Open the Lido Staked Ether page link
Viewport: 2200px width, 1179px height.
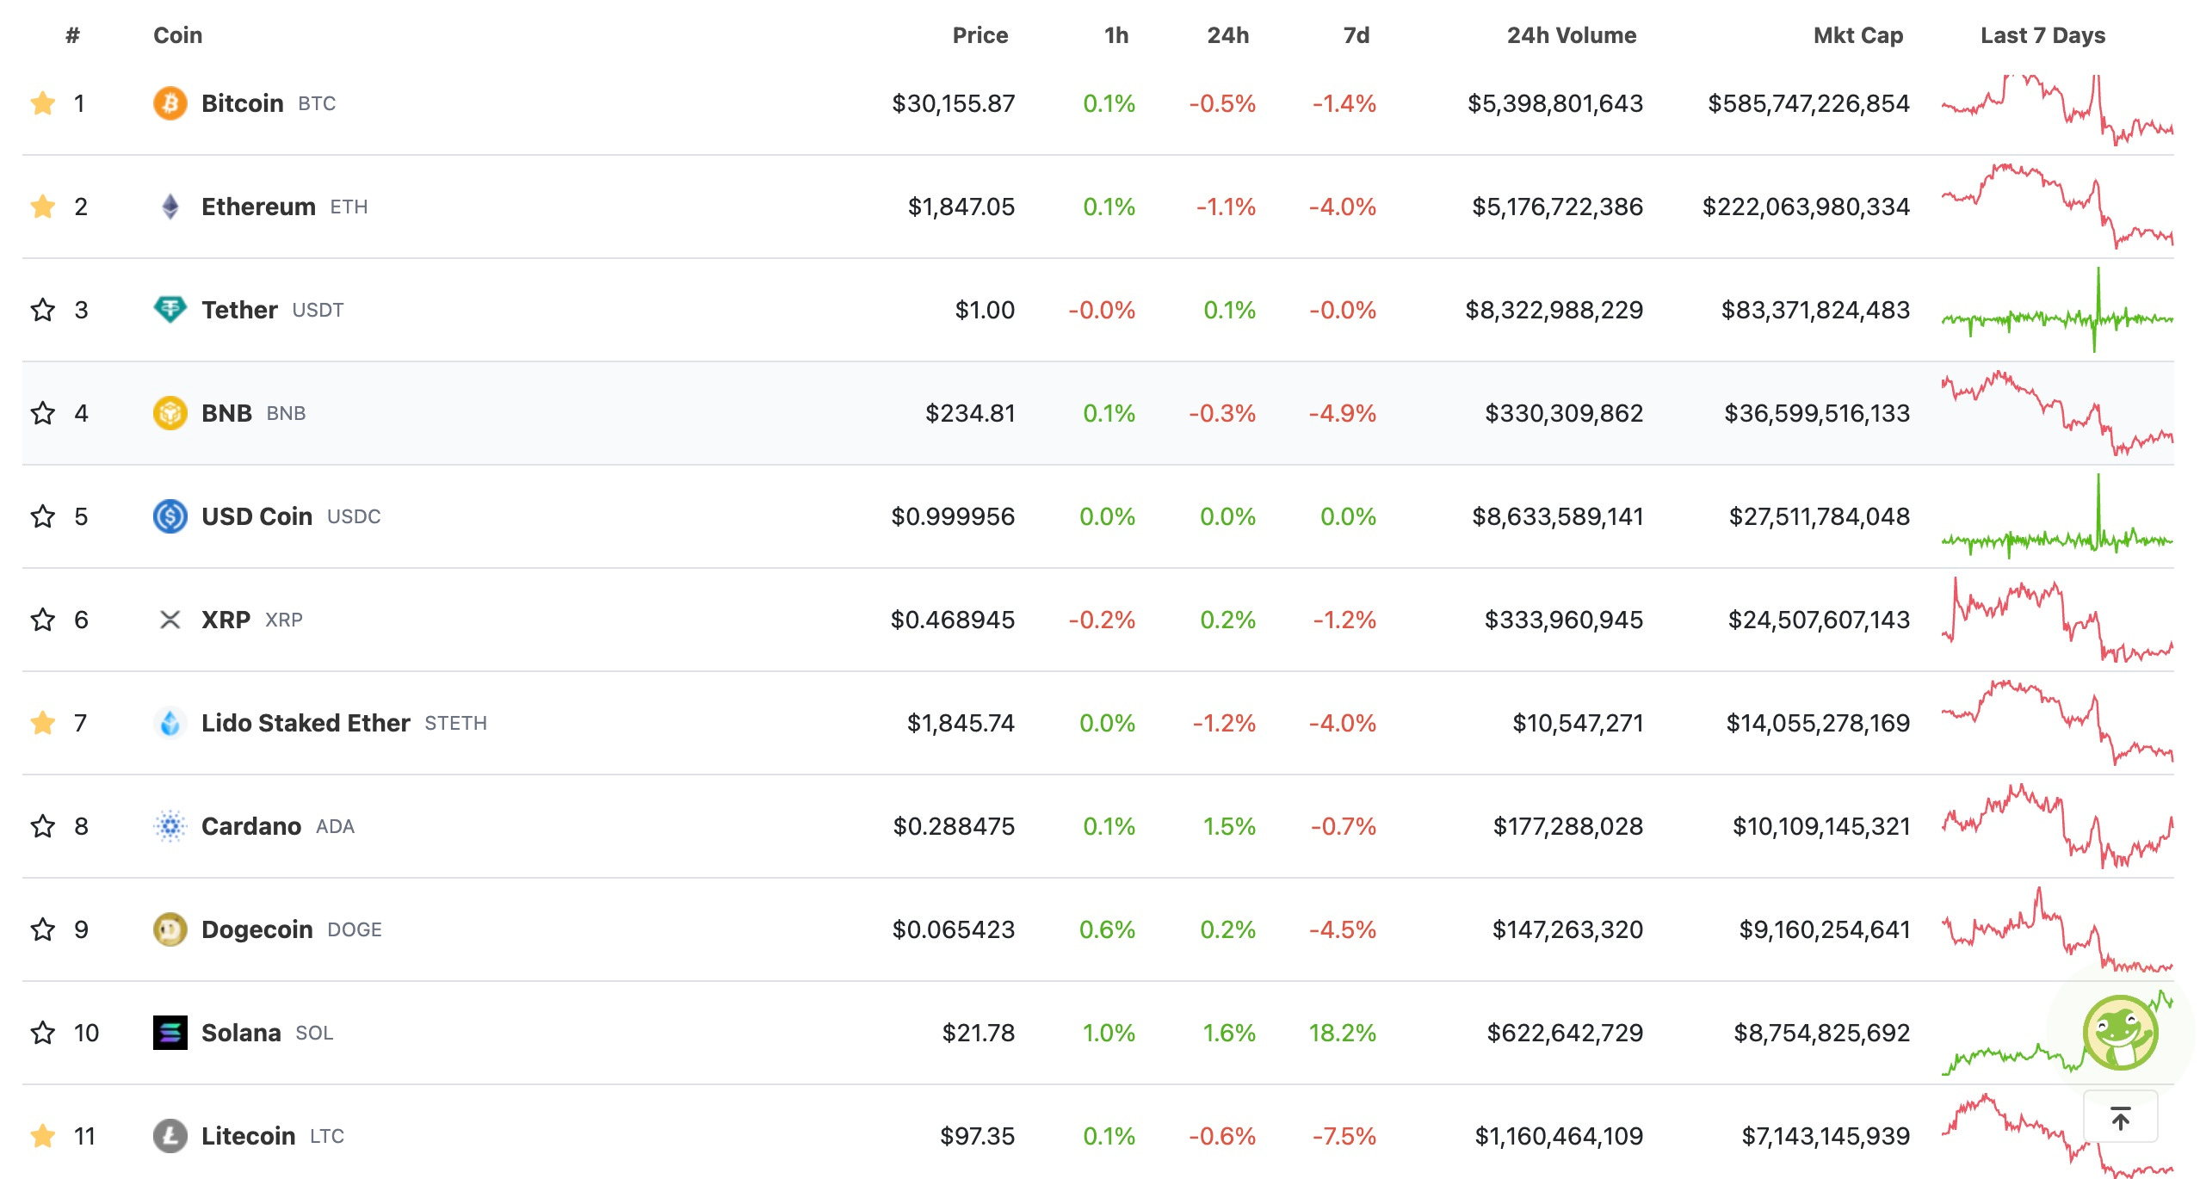pos(306,723)
